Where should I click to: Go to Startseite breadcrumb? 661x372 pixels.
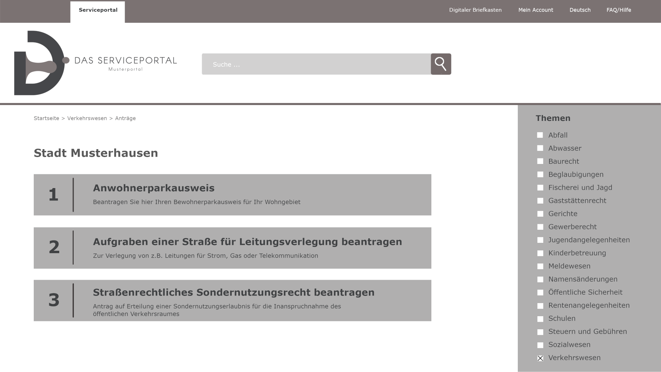46,118
